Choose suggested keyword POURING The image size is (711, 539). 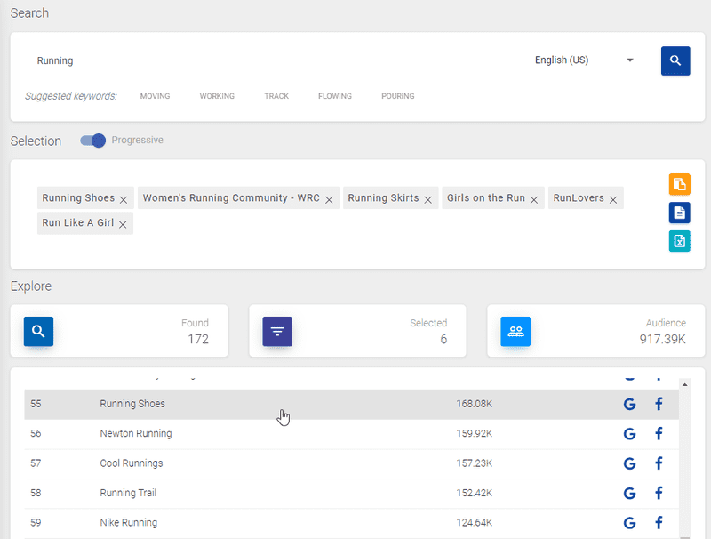point(398,96)
